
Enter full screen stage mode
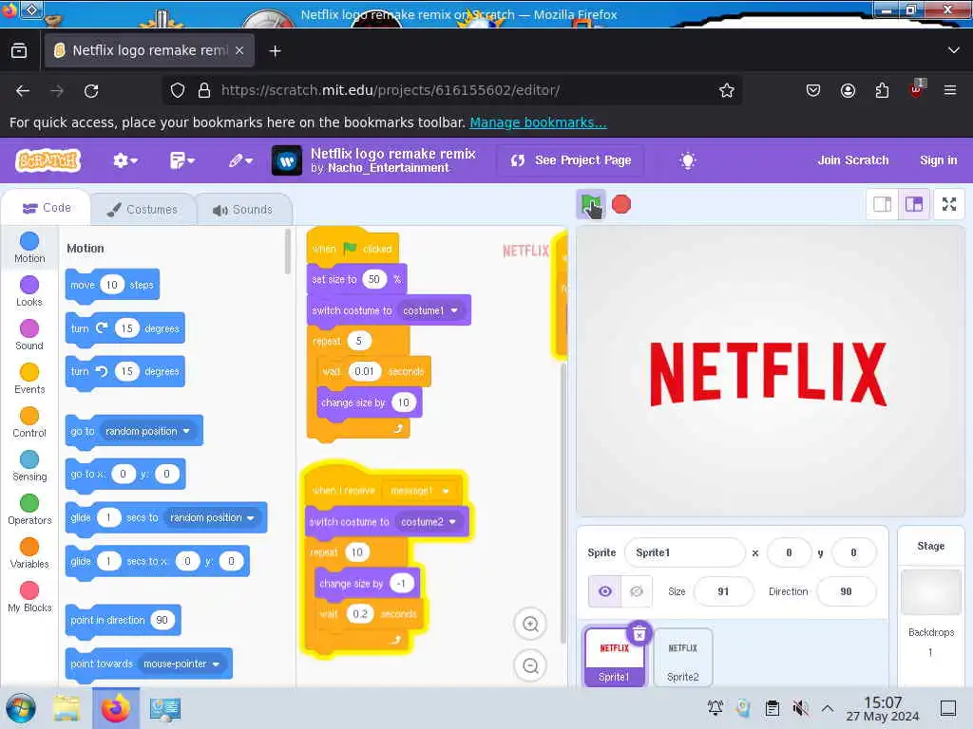click(x=949, y=204)
